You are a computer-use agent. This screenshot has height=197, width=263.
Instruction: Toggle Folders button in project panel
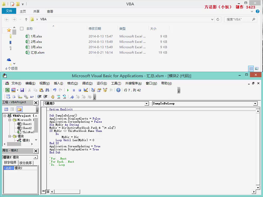pos(20,109)
